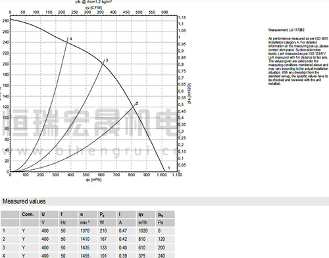
Task: Click the 133 watt value in row 3
Action: (103, 247)
